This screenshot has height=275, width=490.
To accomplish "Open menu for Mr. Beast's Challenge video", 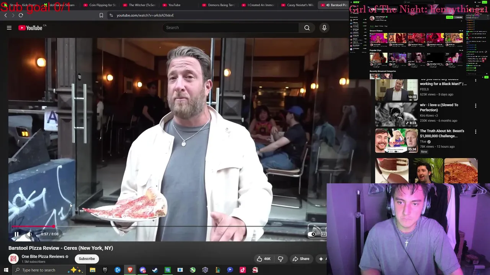I will [475, 132].
